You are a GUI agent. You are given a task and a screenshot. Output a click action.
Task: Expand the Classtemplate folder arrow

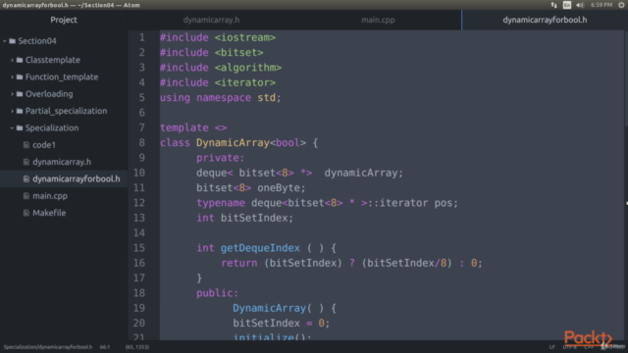12,60
